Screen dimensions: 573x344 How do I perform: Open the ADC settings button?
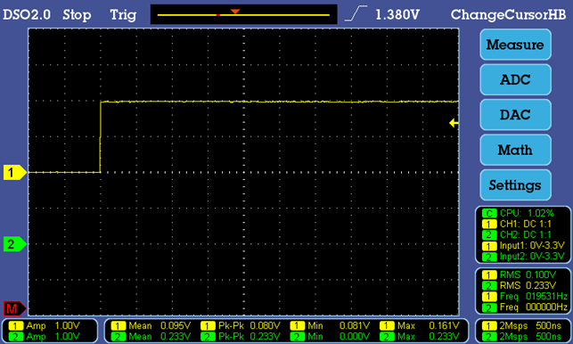tap(515, 79)
